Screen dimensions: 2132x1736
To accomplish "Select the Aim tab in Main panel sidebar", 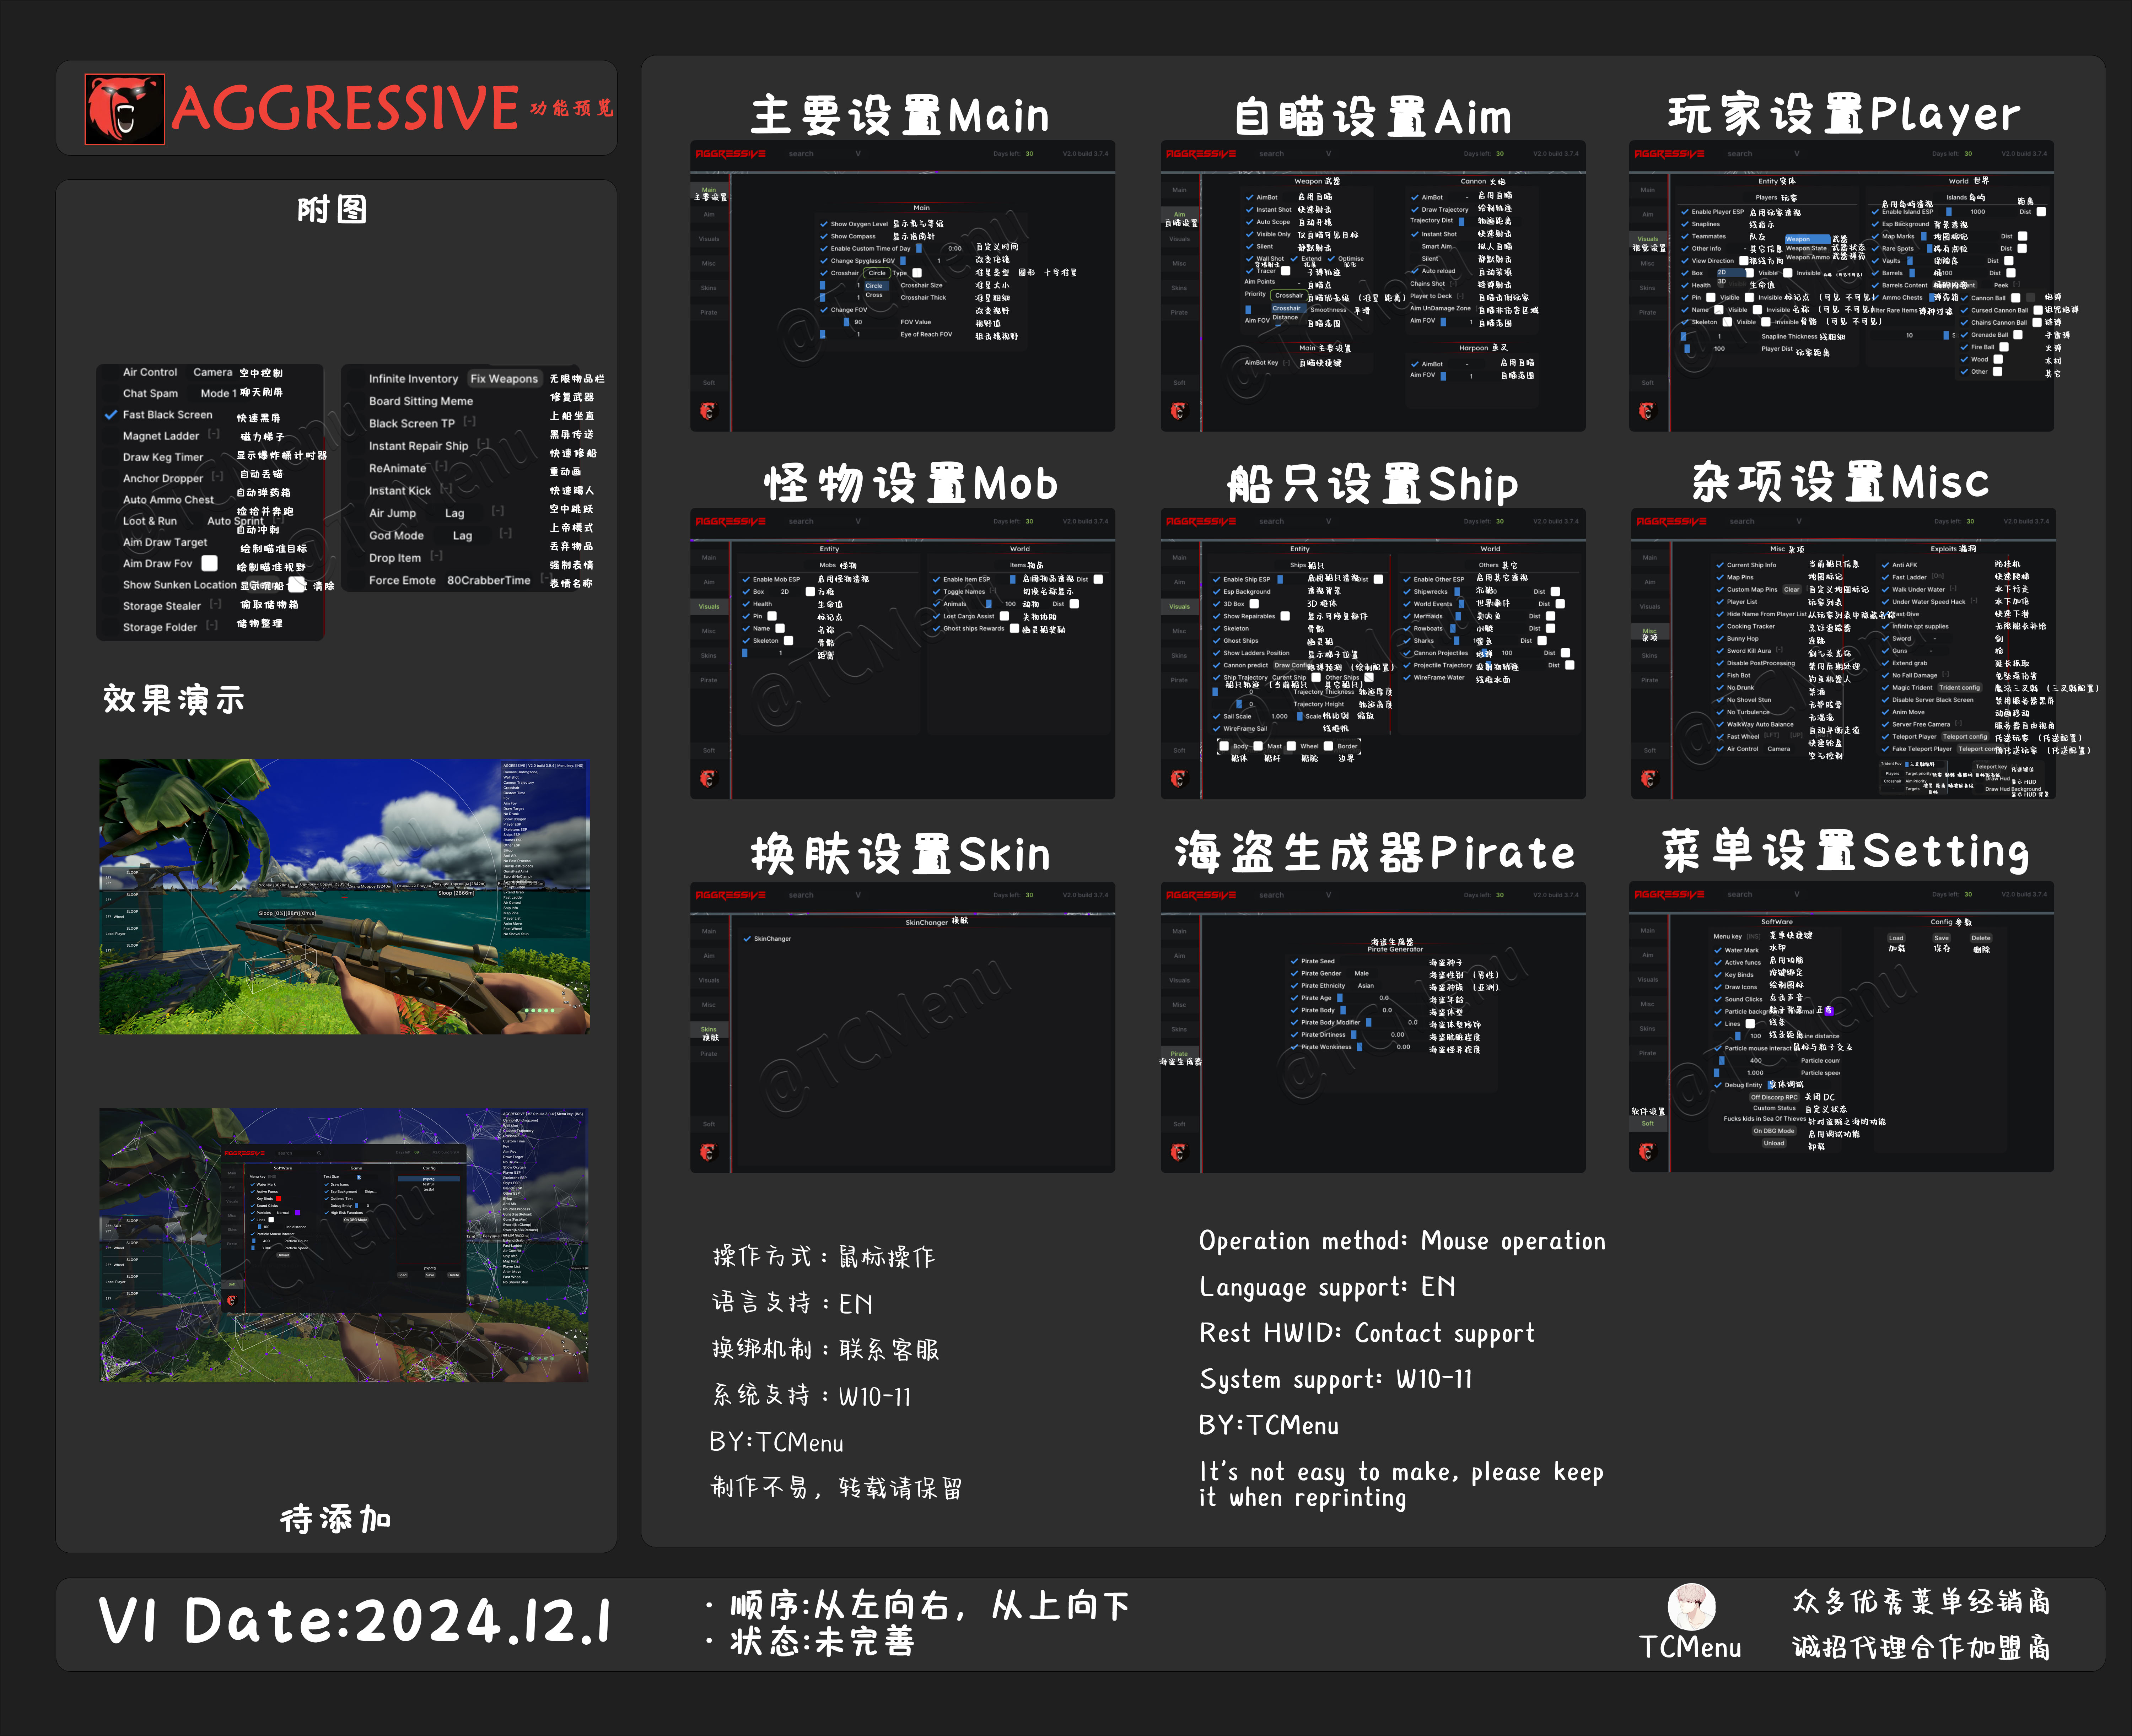I will pos(709,214).
